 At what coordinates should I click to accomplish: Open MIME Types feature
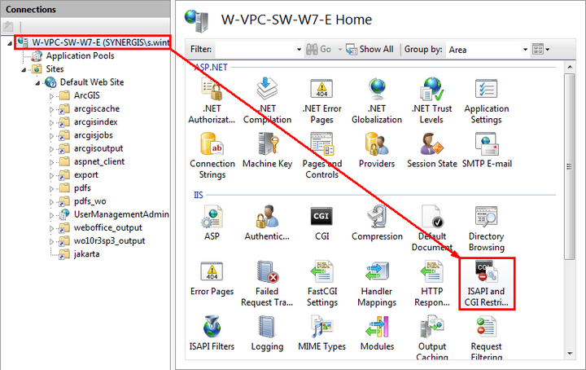point(321,333)
